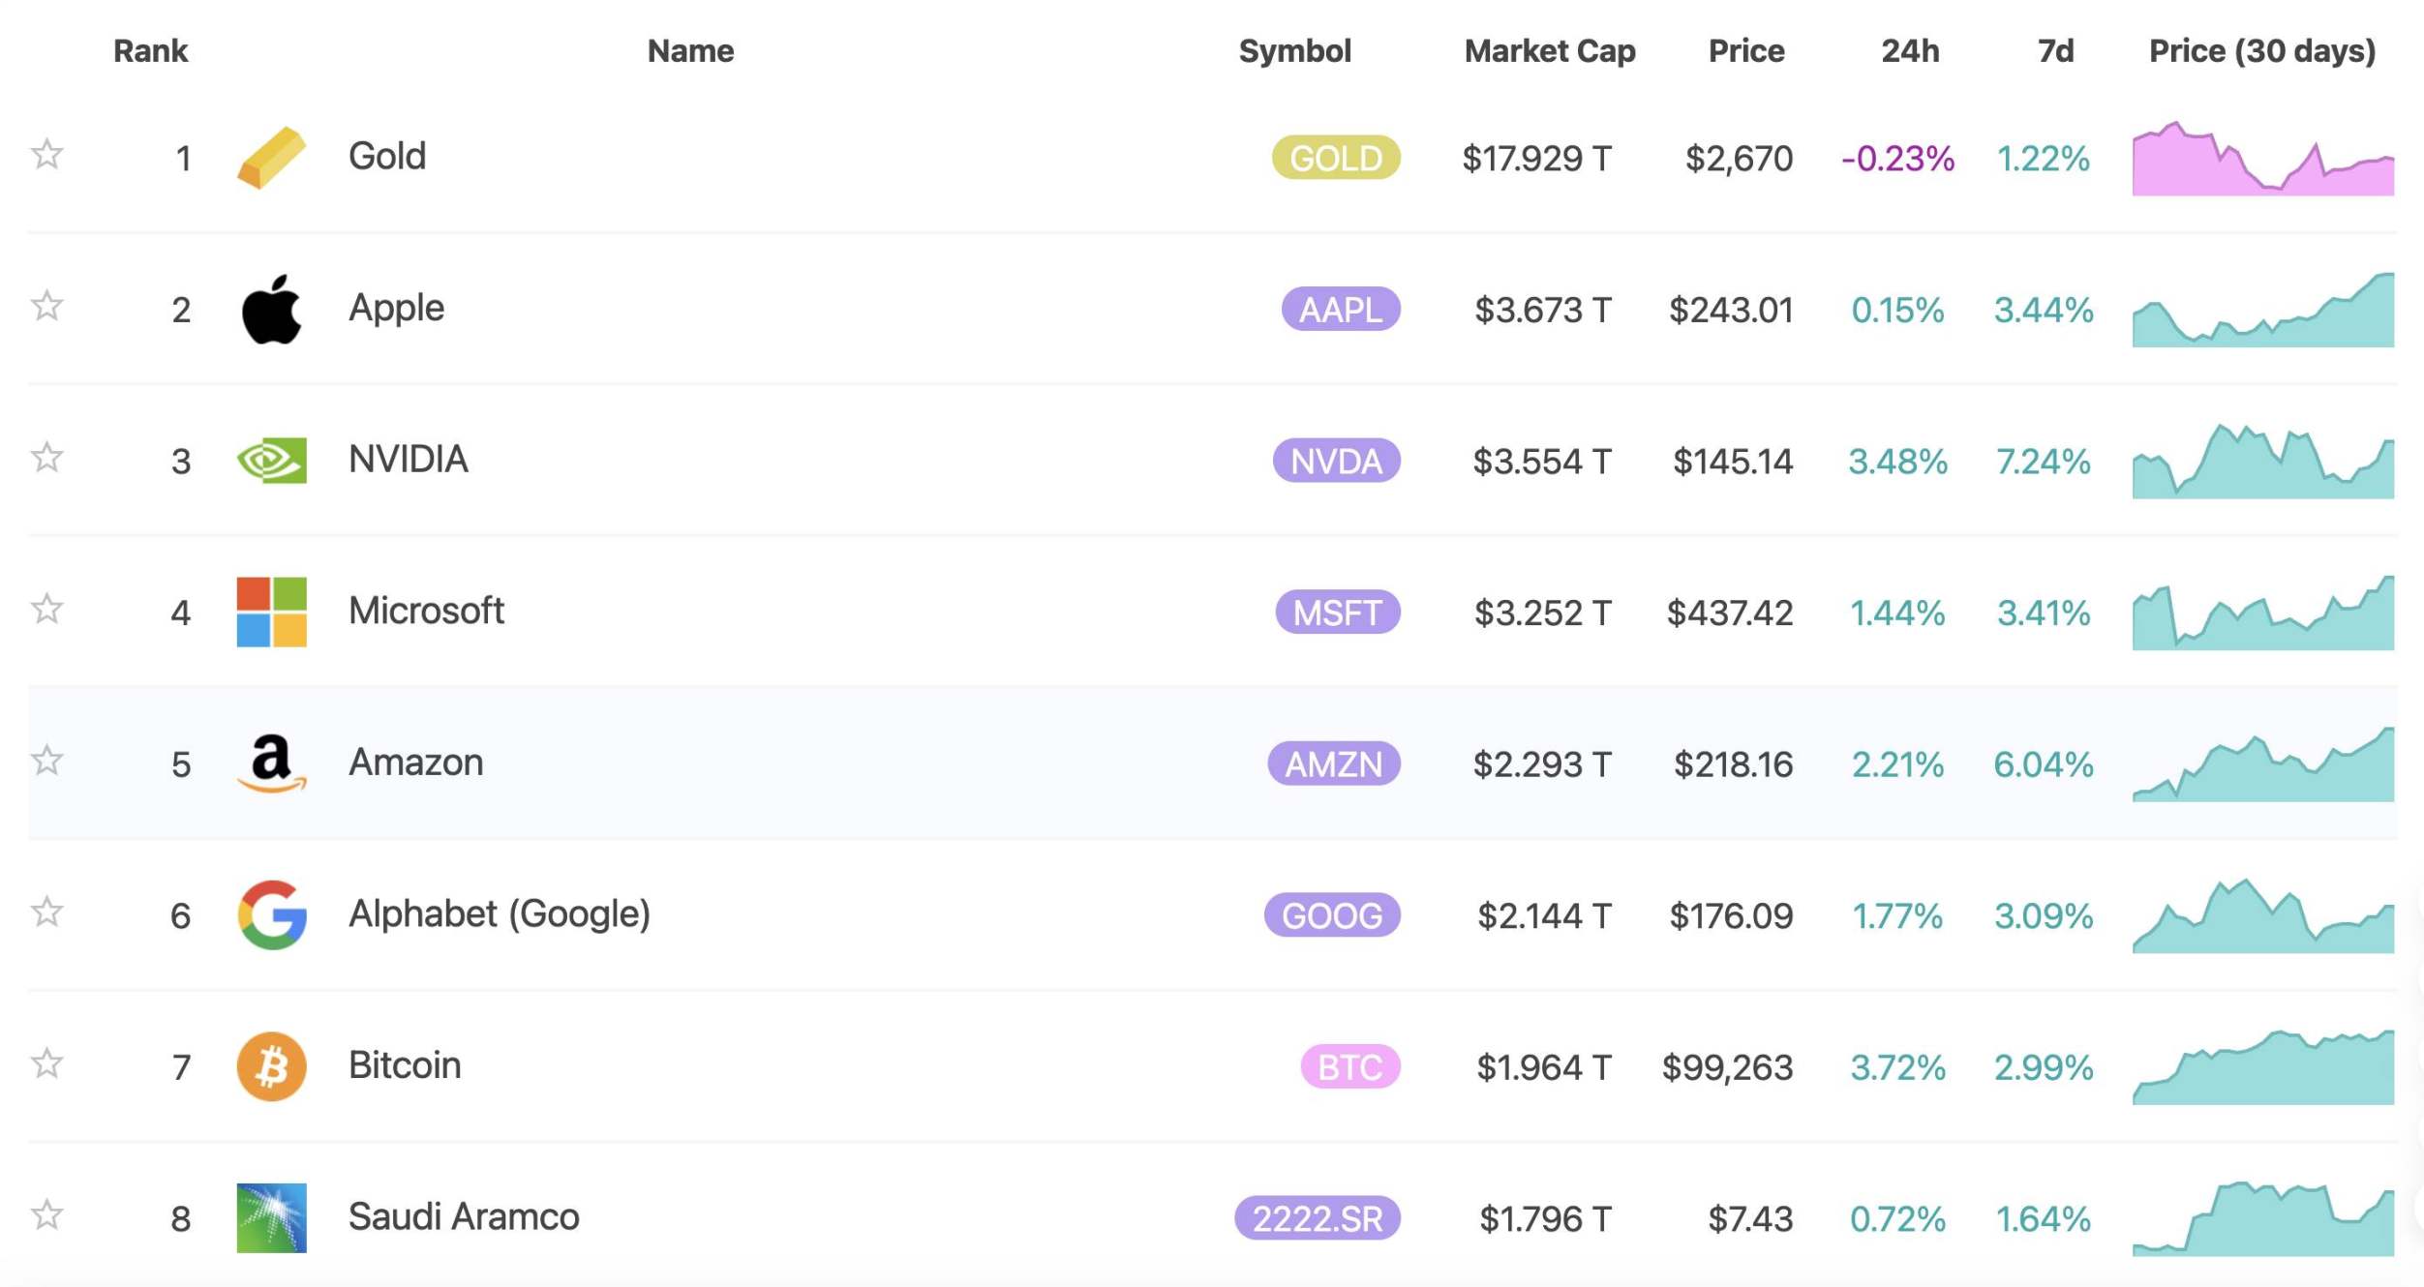Click the Alphabet Google logo icon
This screenshot has height=1287, width=2424.
pos(272,914)
